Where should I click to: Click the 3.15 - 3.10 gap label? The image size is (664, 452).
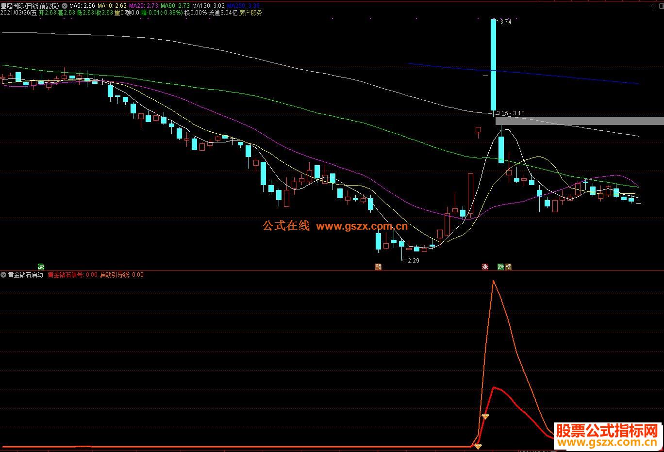[511, 113]
